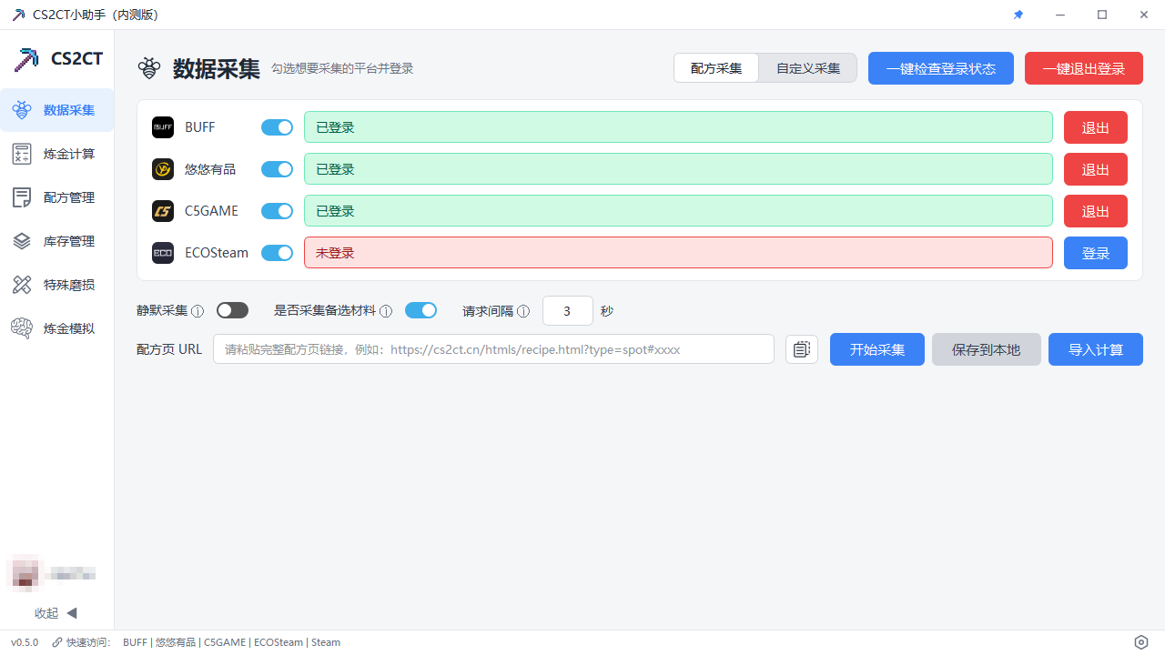Open 数据采集 in the sidebar

pos(57,110)
